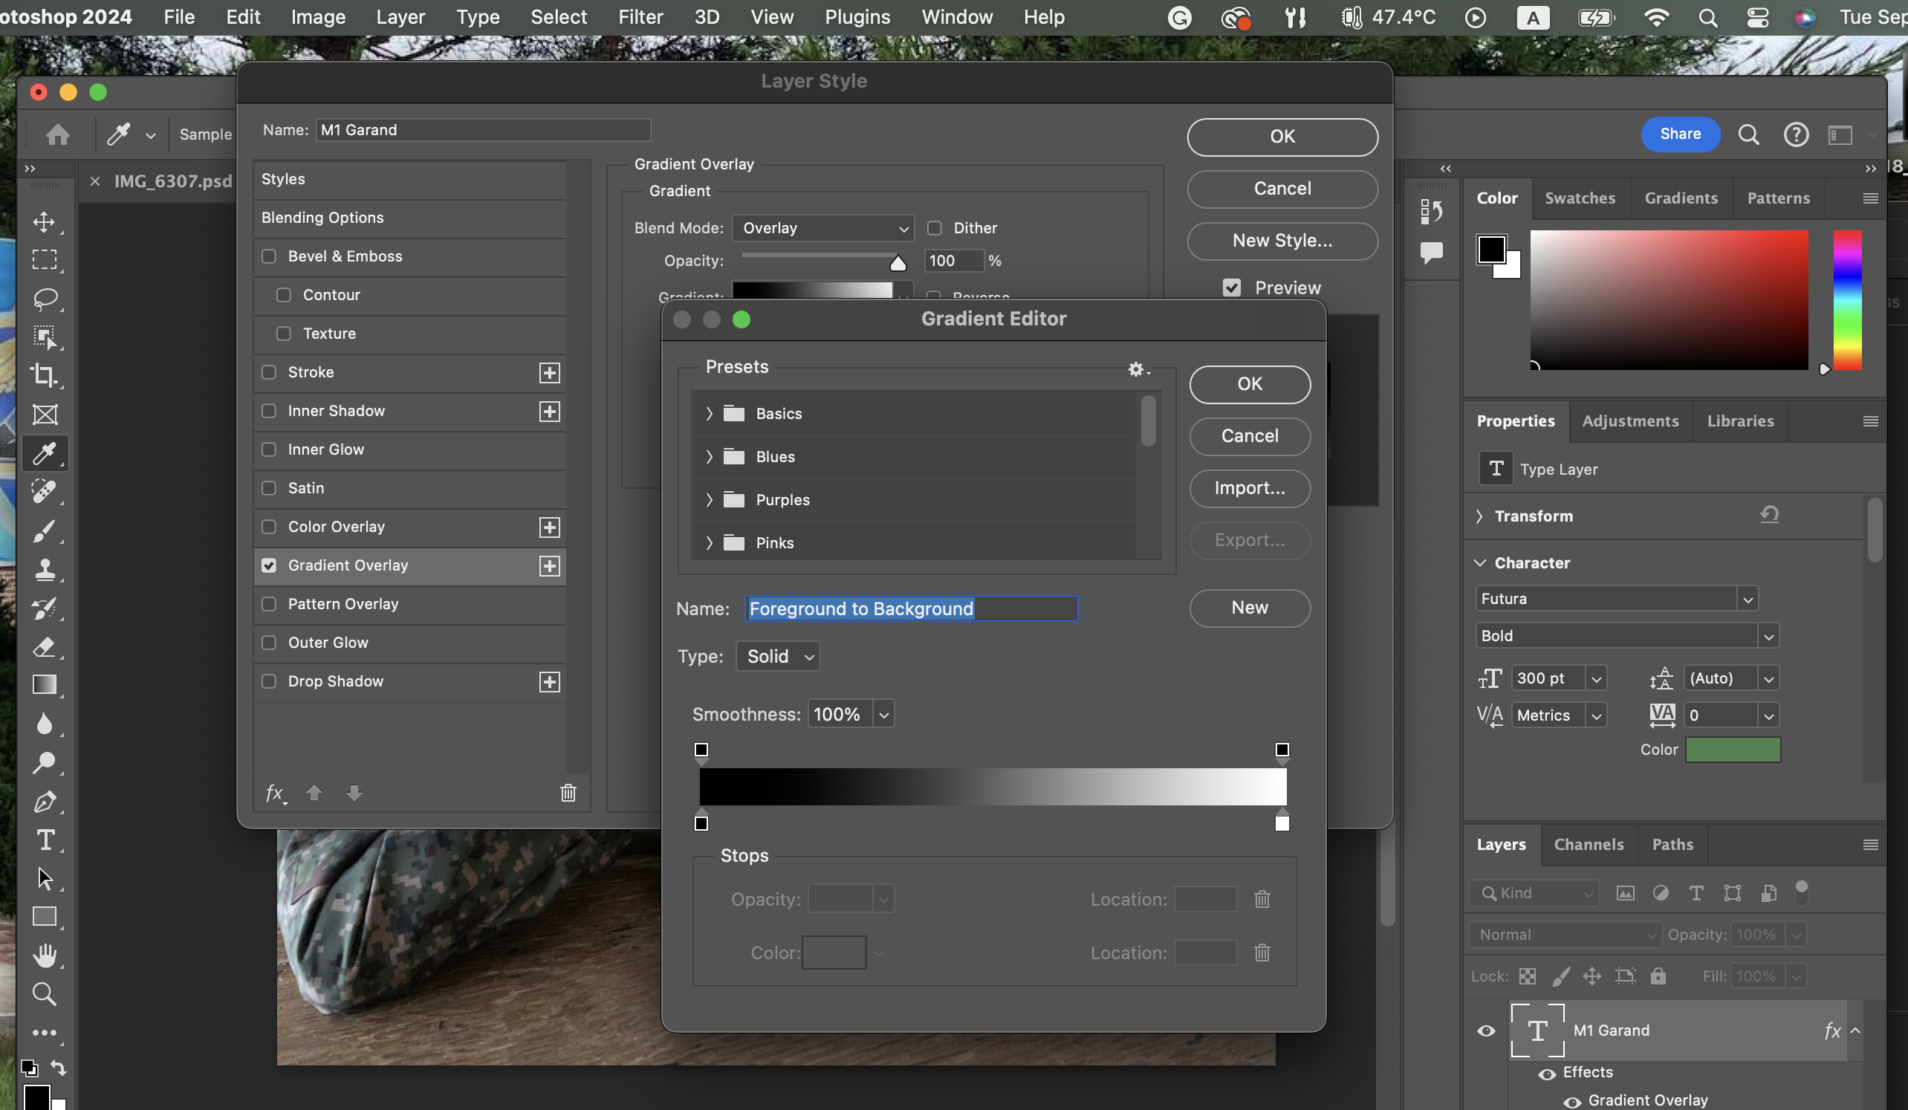Screen dimensions: 1908x1110
Task: Open the gradient Type Solid dropdown
Action: [x=778, y=657]
